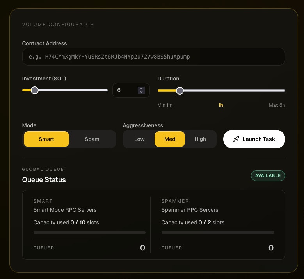Click the AVAILABLE status badge
Viewport: 304px width, 279px height.
coord(268,175)
